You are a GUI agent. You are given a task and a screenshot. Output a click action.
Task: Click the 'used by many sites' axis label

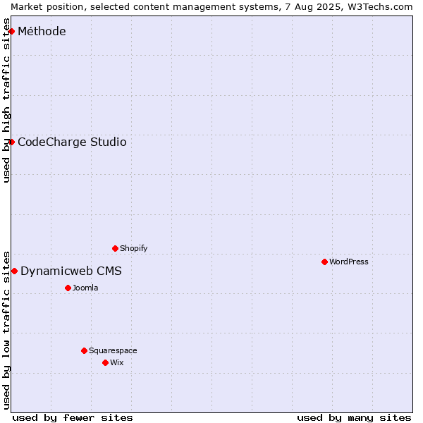pos(354,418)
